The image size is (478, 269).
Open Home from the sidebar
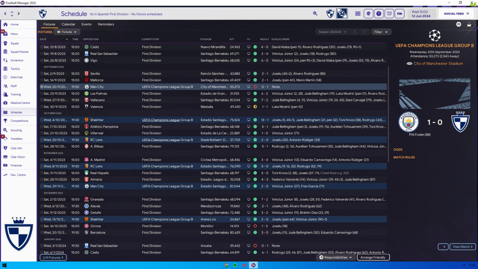[x=18, y=24]
